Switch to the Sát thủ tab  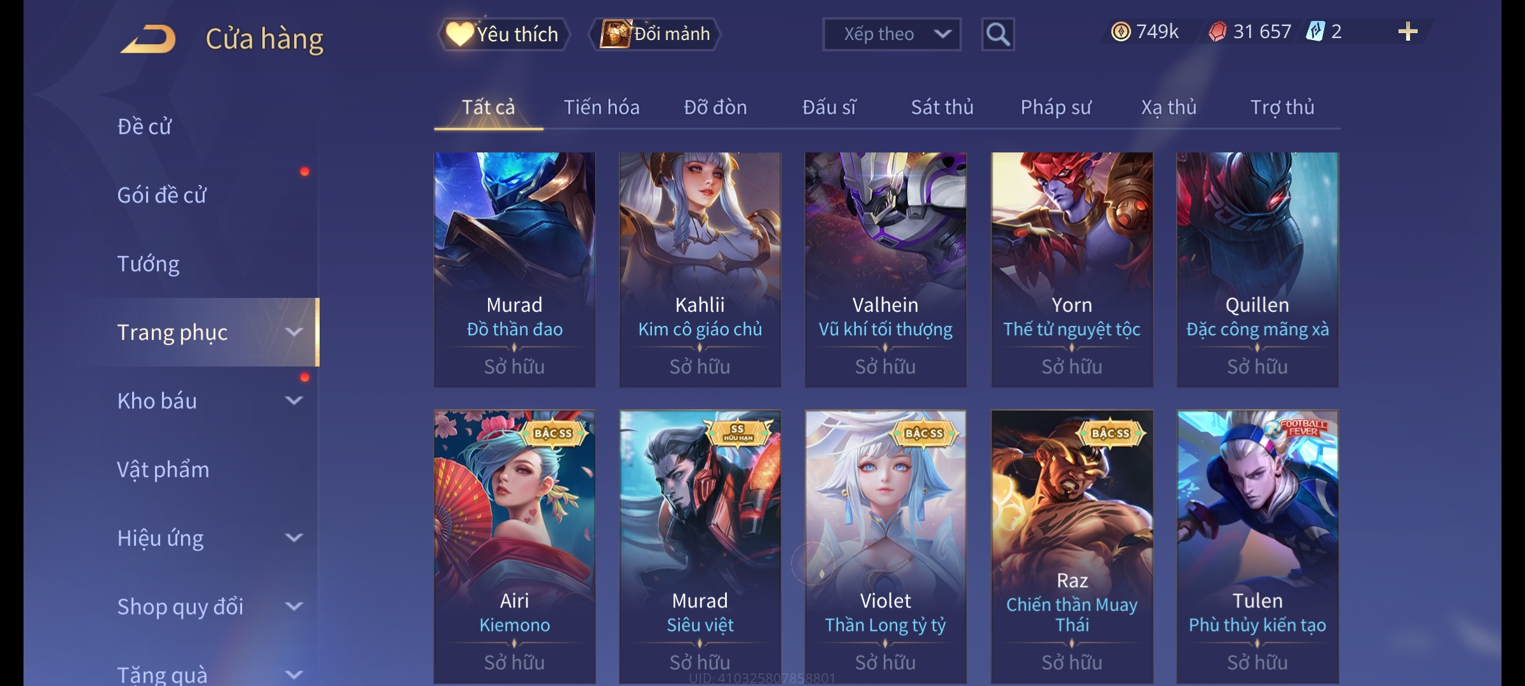click(x=942, y=107)
